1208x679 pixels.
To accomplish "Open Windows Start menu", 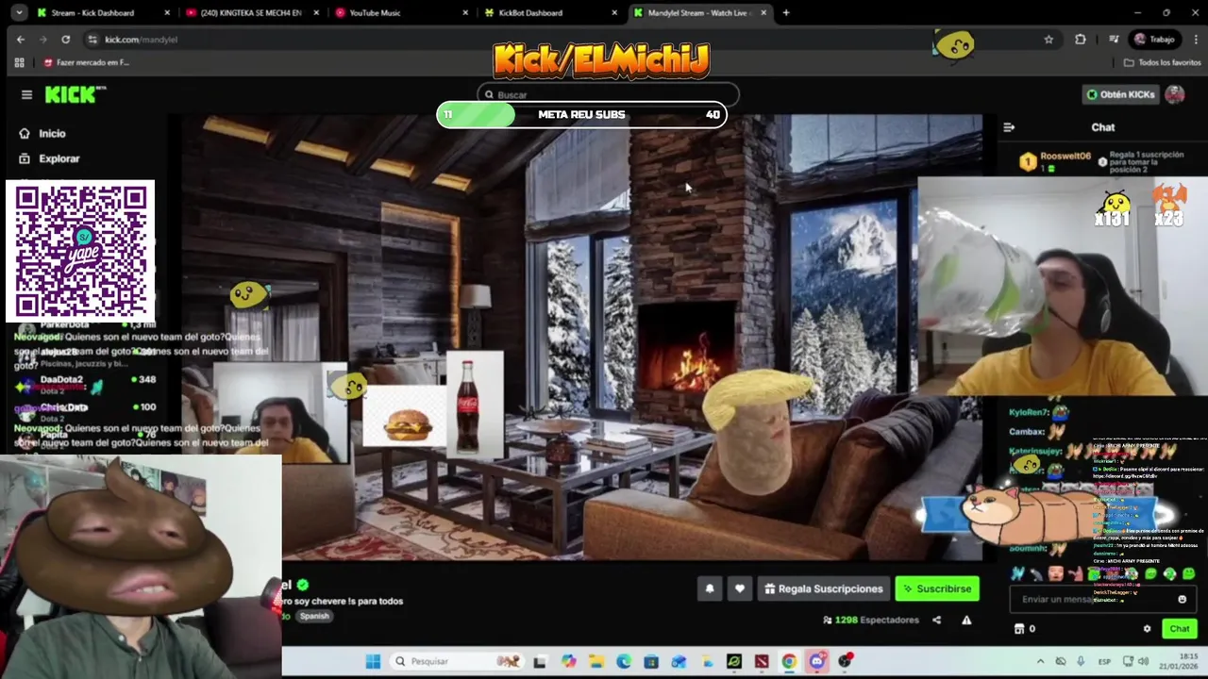I will [373, 661].
